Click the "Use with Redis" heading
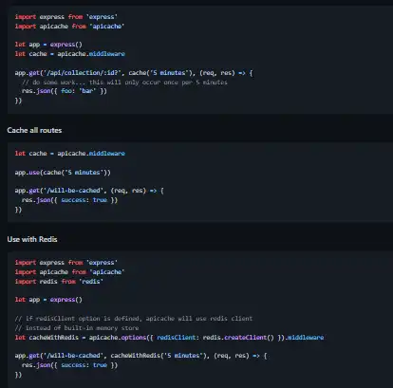The image size is (393, 388). [x=32, y=239]
